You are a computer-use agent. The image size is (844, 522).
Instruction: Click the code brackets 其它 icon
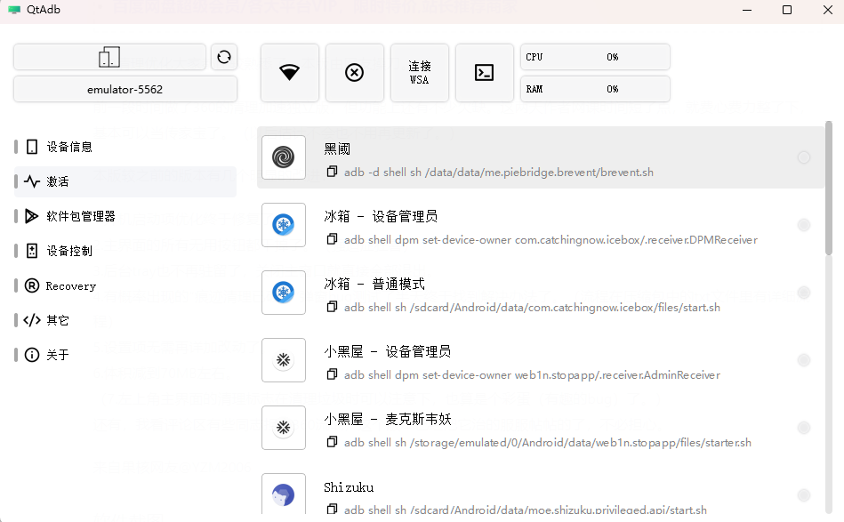32,320
